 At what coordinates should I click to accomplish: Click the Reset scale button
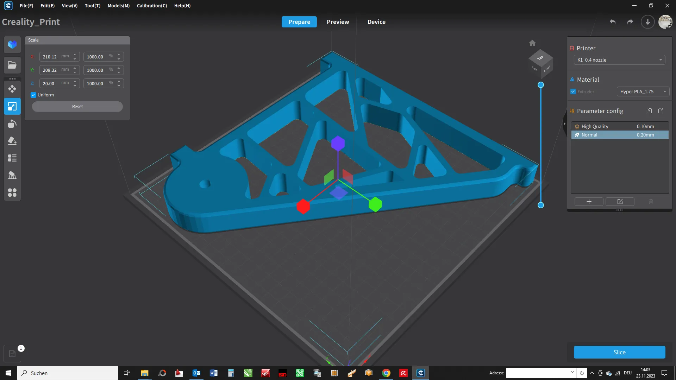(x=77, y=107)
